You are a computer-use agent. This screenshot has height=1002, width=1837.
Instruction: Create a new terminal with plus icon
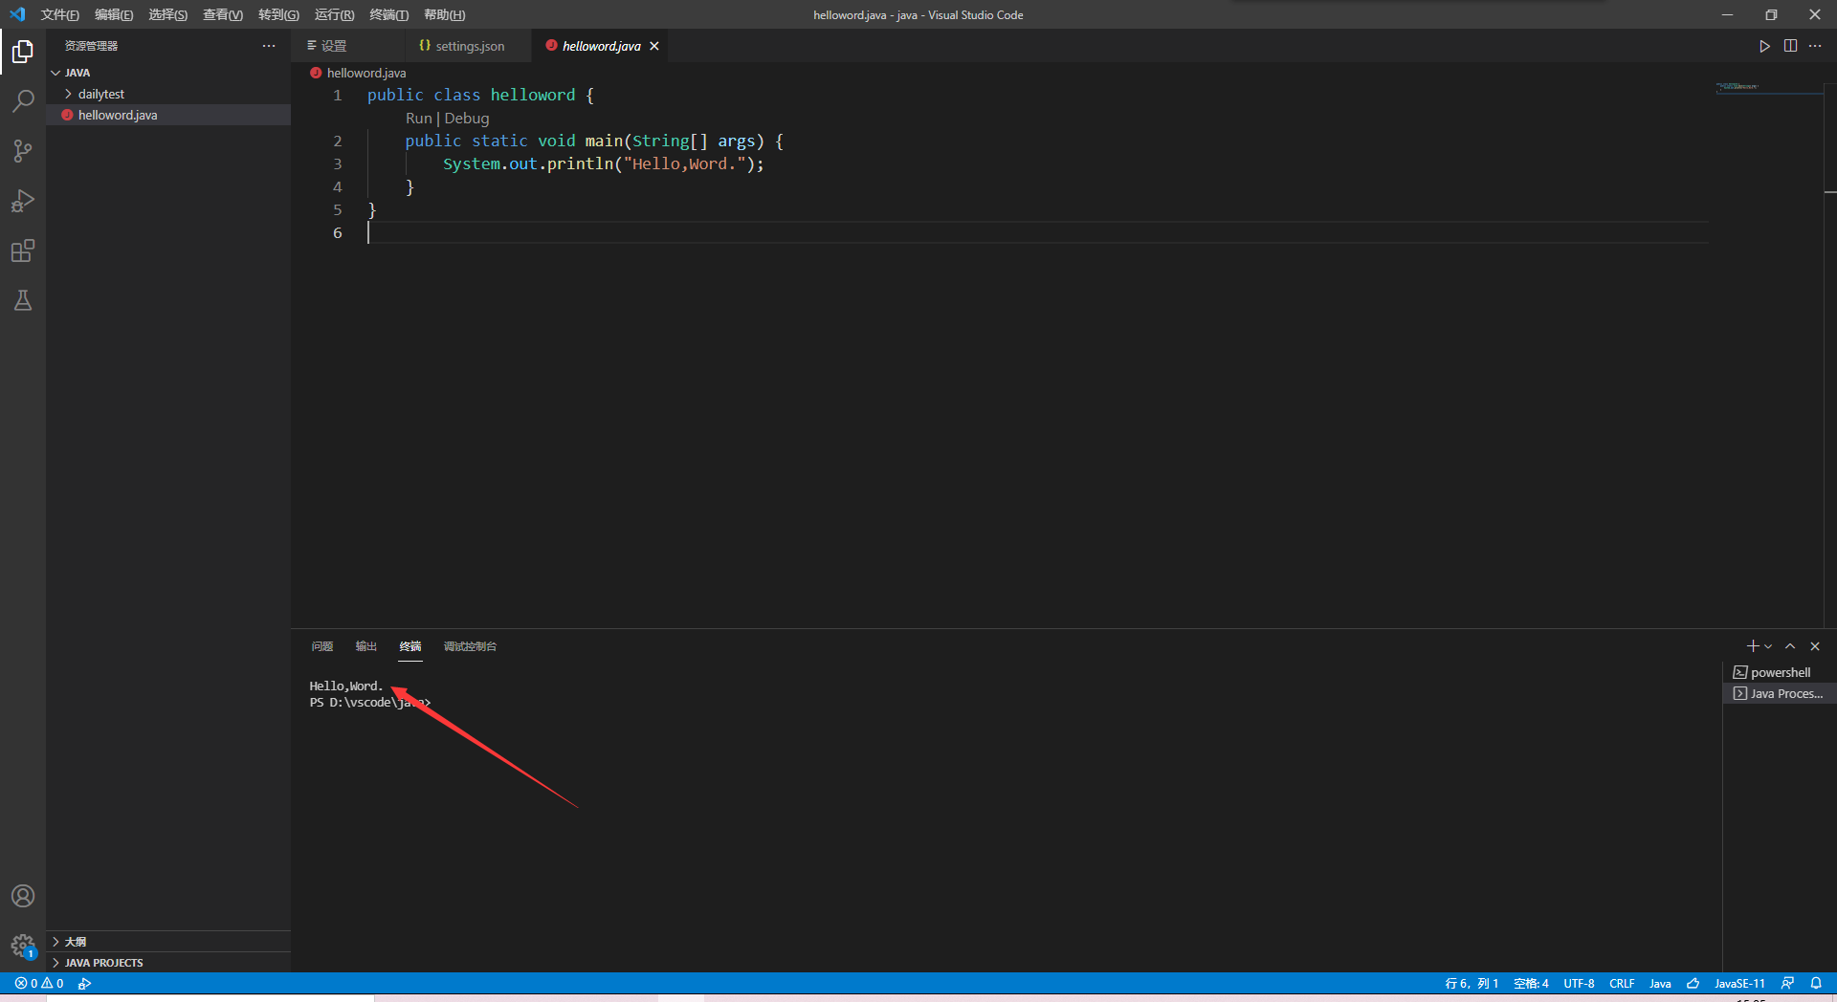point(1753,646)
